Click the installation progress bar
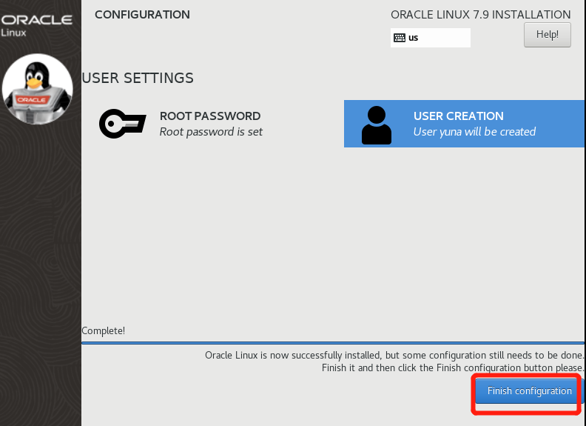The width and height of the screenshot is (586, 426). point(333,342)
